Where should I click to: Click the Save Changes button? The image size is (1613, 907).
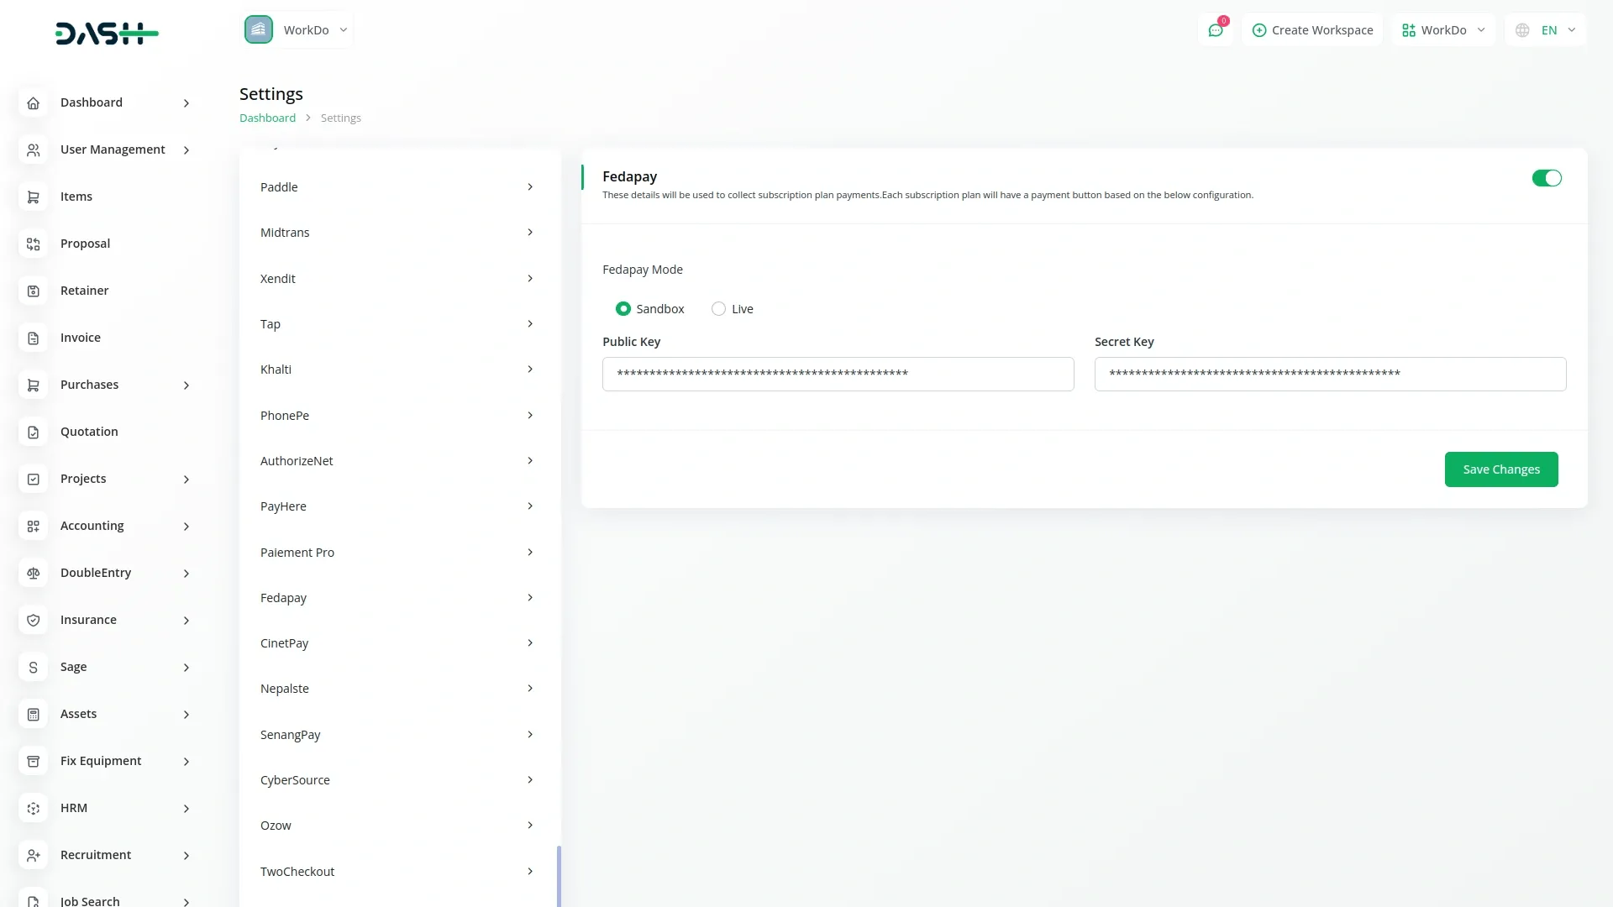(1500, 469)
